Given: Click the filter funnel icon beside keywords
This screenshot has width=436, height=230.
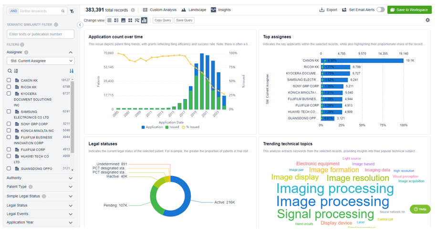Looking at the screenshot, I should [72, 11].
